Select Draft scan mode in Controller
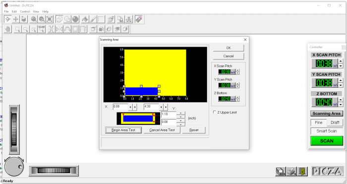The image size is (347, 184). click(x=335, y=123)
